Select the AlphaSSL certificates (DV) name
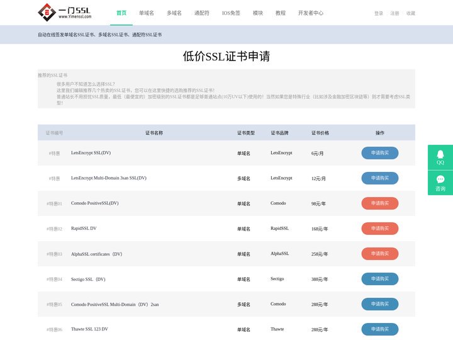This screenshot has height=340, width=453. point(96,254)
